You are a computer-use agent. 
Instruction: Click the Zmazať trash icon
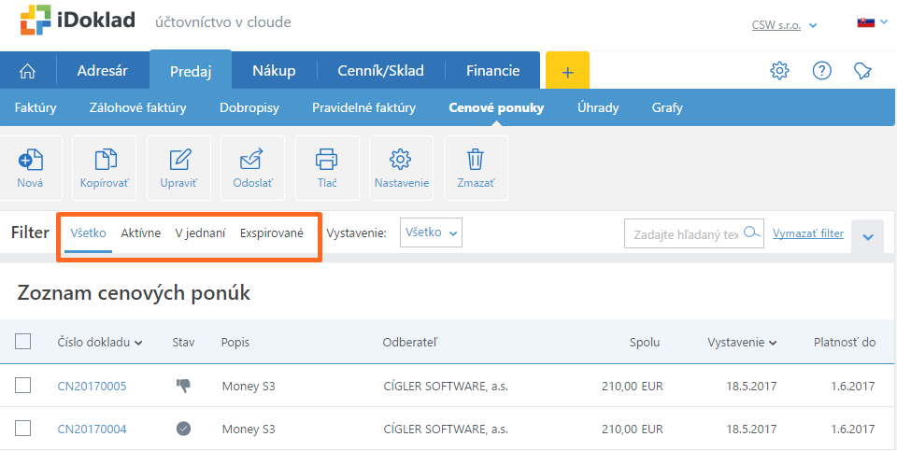pos(476,159)
